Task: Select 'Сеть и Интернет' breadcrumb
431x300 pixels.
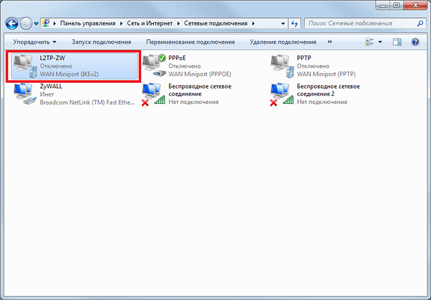Action: (150, 23)
